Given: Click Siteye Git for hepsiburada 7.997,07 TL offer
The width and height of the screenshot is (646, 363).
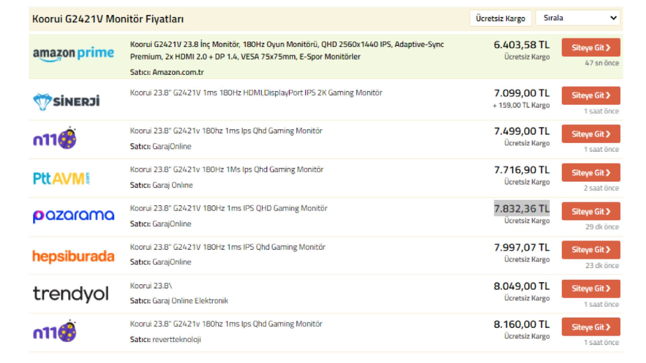Looking at the screenshot, I should pos(591,250).
